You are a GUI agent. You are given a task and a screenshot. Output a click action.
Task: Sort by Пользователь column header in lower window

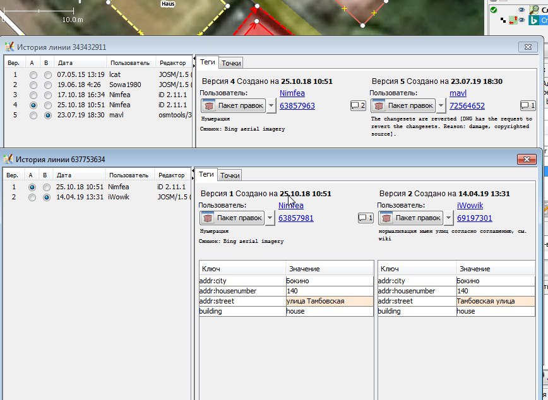(x=129, y=175)
